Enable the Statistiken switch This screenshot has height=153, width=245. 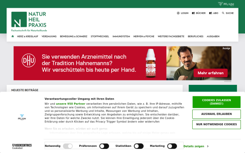click(x=139, y=146)
